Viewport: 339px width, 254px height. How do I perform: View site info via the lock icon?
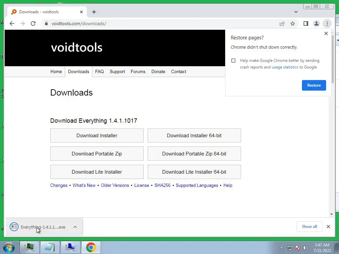(x=46, y=23)
